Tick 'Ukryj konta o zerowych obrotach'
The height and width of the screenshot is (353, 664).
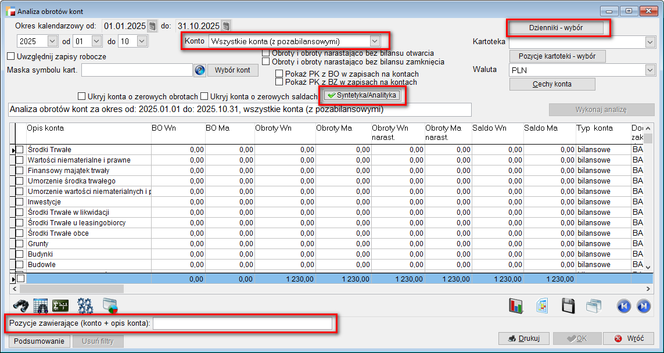click(81, 96)
